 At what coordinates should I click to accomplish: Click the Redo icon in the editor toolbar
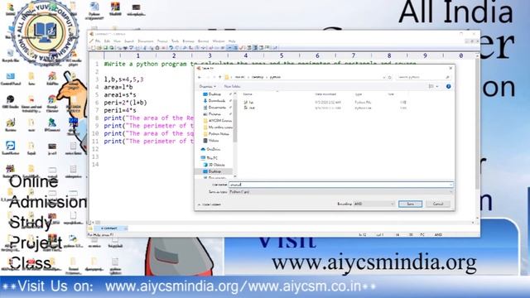point(177,48)
